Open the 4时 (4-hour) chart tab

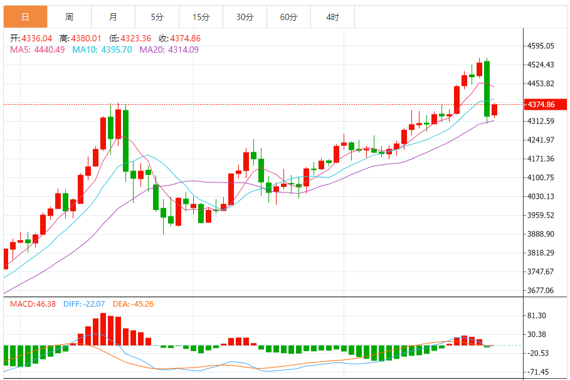coord(332,17)
